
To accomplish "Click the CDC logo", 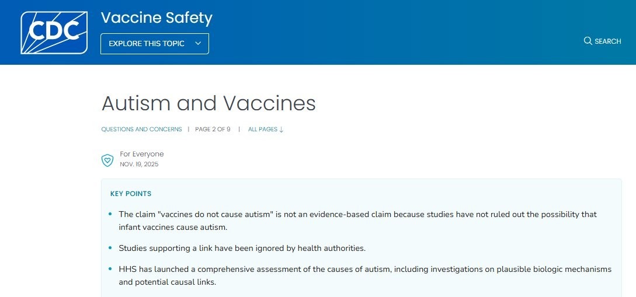I will point(54,33).
